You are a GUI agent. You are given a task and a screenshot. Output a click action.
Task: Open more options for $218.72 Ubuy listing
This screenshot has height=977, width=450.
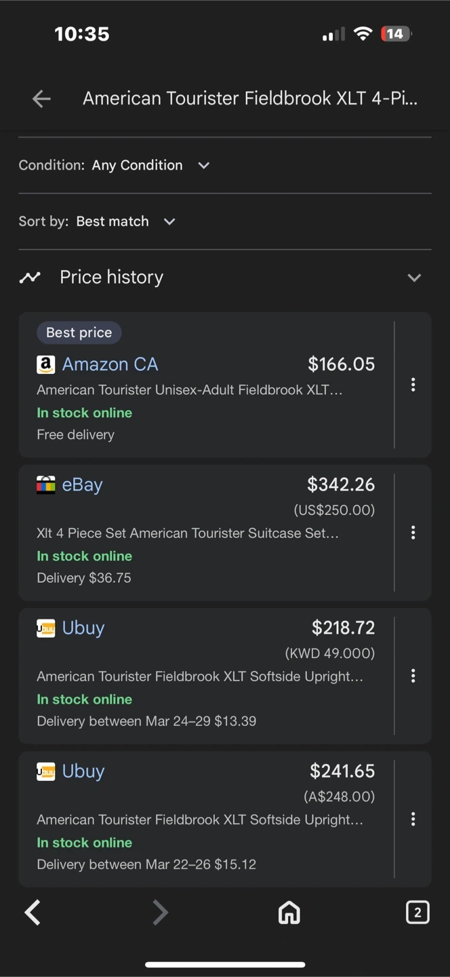click(x=413, y=676)
